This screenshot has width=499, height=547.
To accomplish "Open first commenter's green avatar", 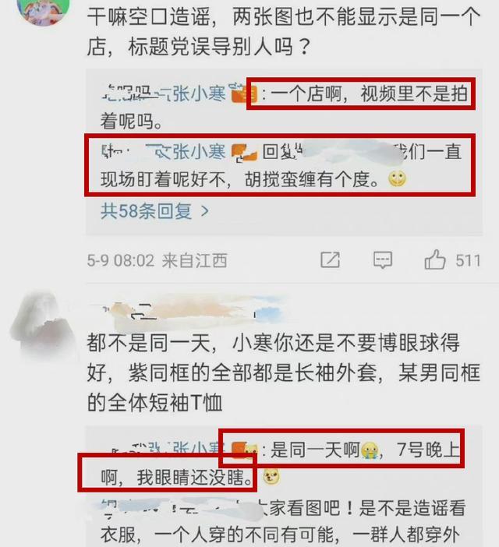I will [43, 10].
